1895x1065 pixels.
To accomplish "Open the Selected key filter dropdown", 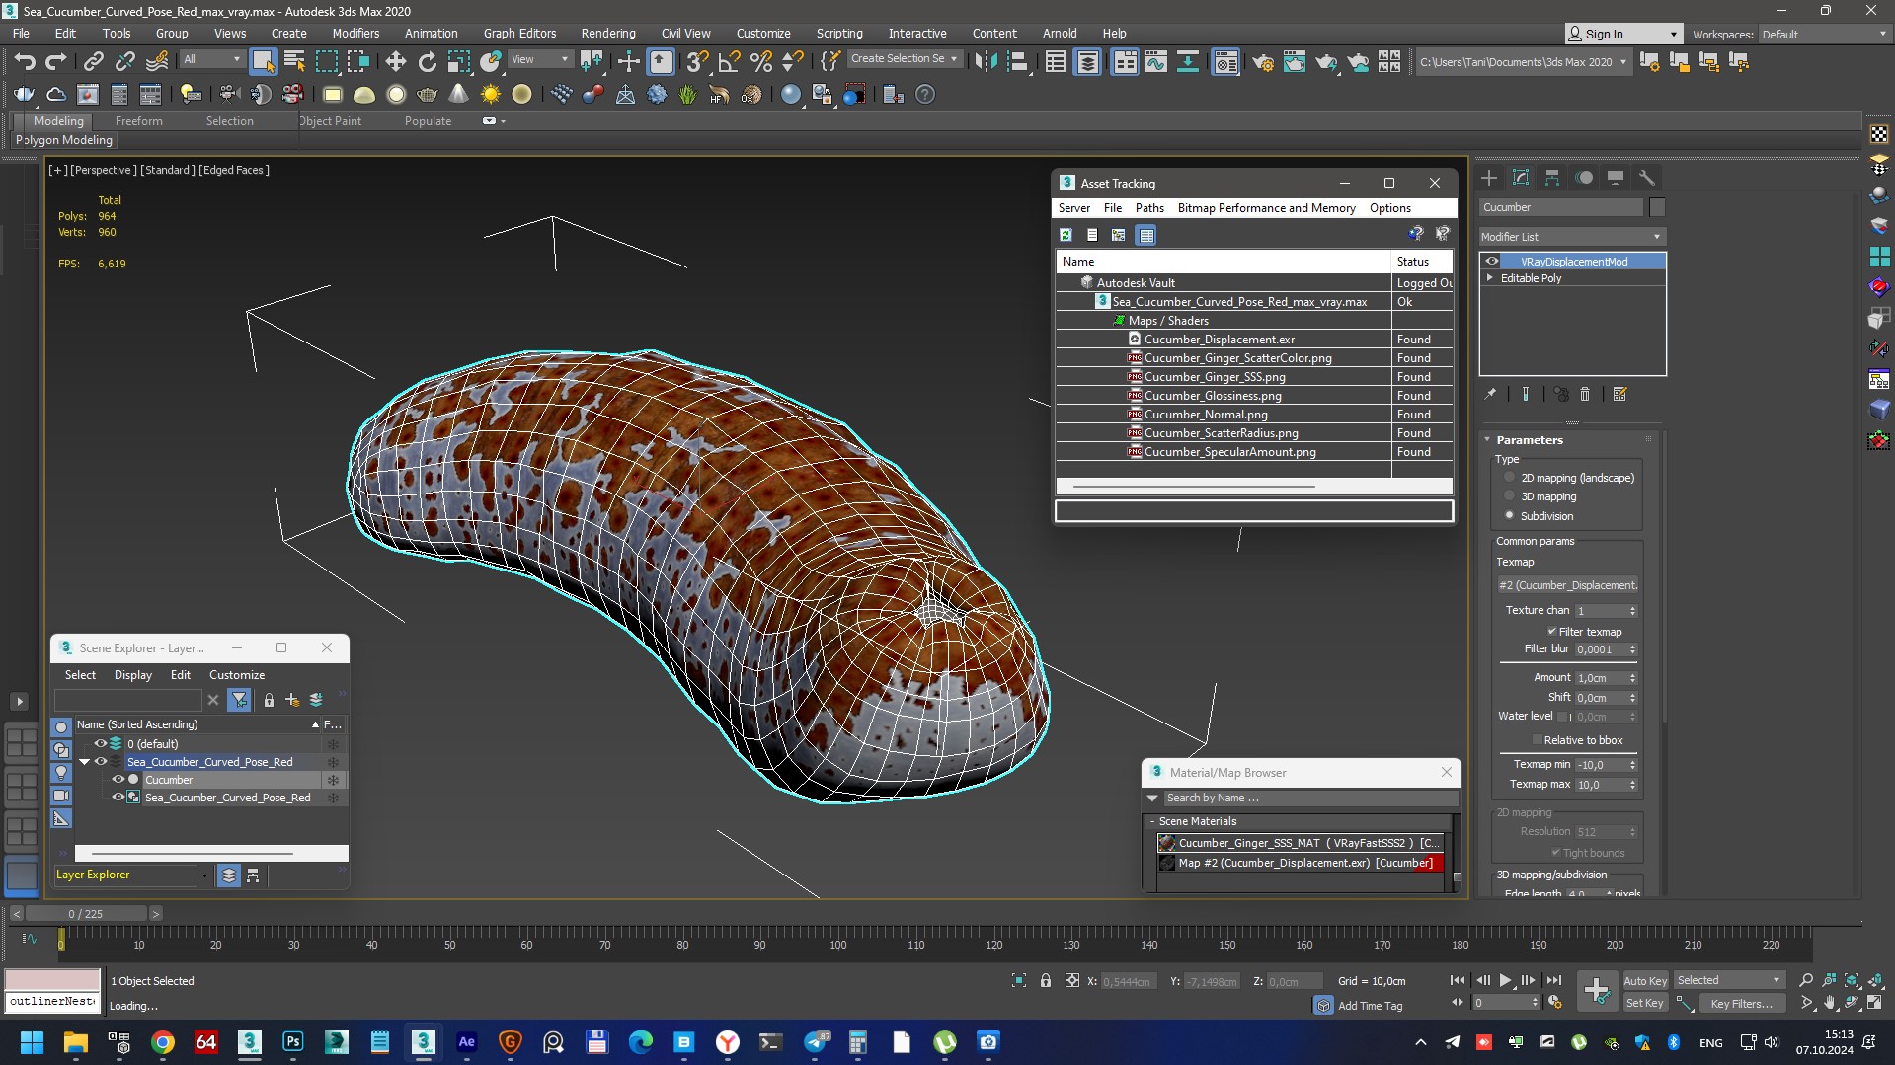I will [x=1729, y=980].
